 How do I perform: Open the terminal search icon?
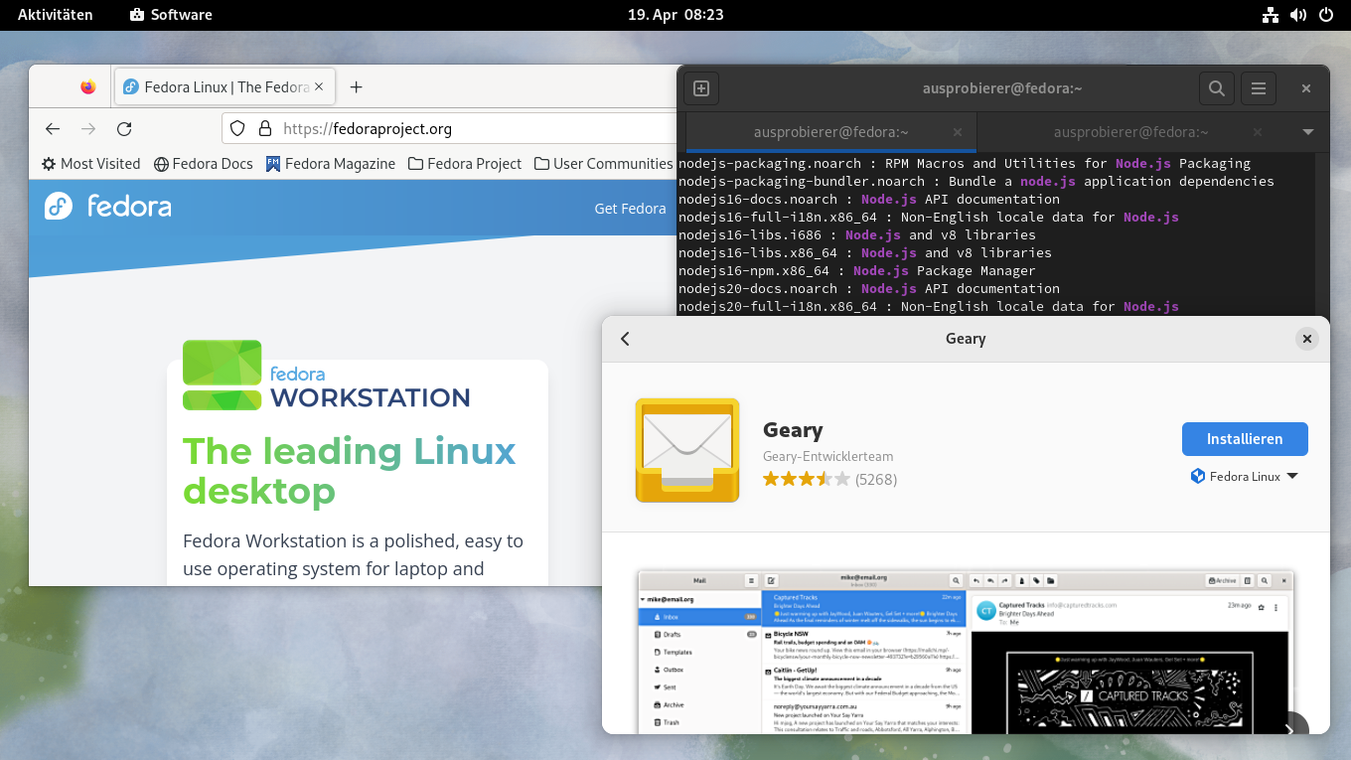[x=1216, y=88]
